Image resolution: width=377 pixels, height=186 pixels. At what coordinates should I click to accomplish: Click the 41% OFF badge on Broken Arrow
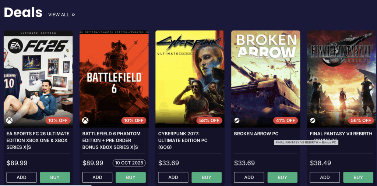tap(285, 121)
